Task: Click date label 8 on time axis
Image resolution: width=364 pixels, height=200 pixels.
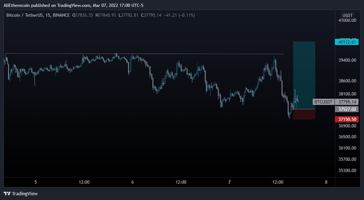Action: (326, 182)
